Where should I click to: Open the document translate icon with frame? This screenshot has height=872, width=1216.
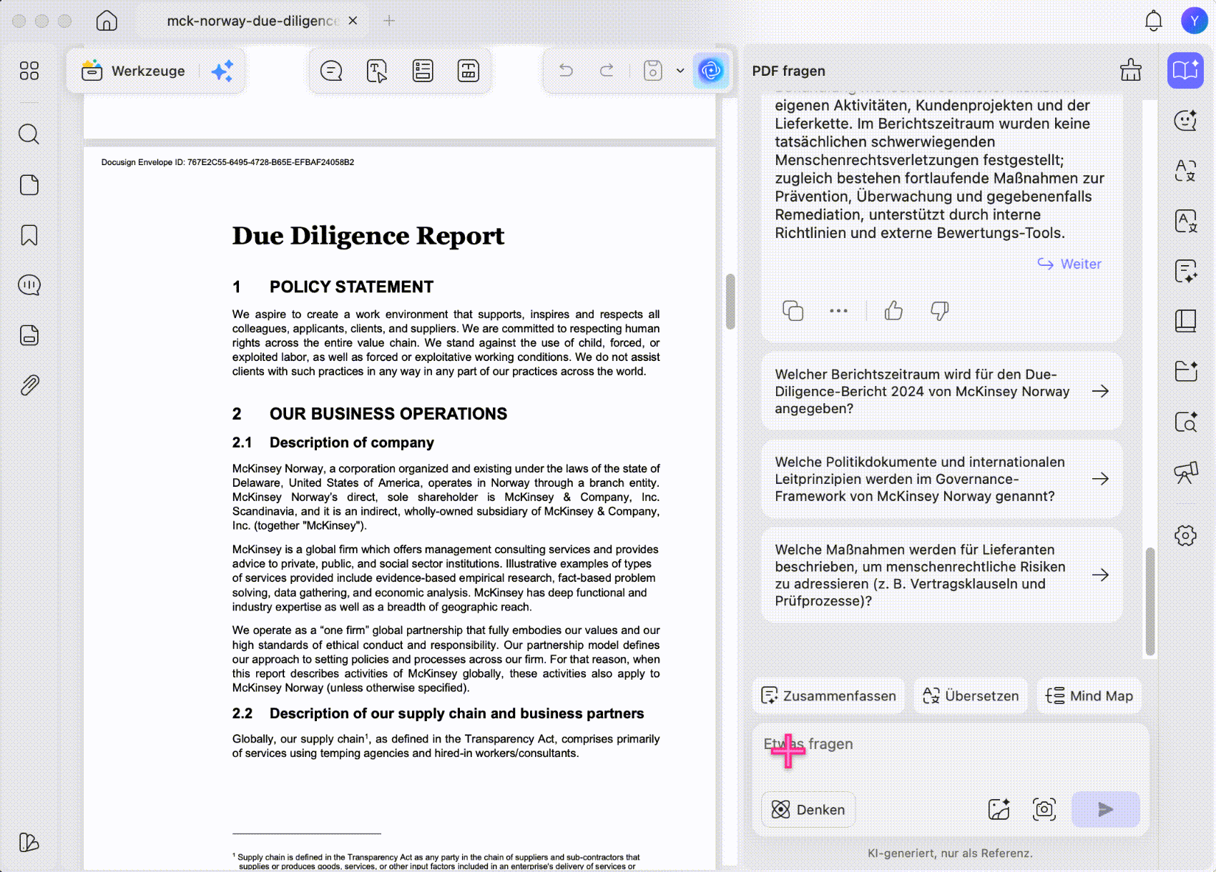pyautogui.click(x=1185, y=221)
